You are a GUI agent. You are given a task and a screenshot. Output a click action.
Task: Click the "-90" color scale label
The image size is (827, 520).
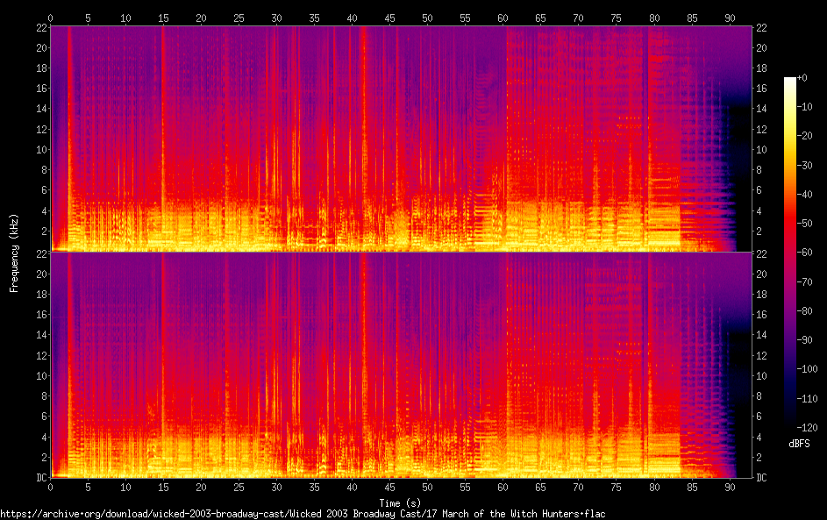coord(805,340)
